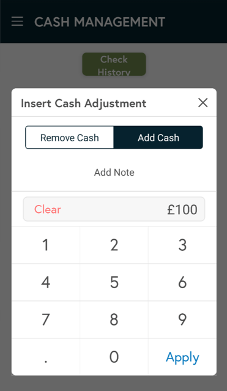Viewport: 227px width, 391px height.
Task: Apply the cash adjustment
Action: point(182,357)
